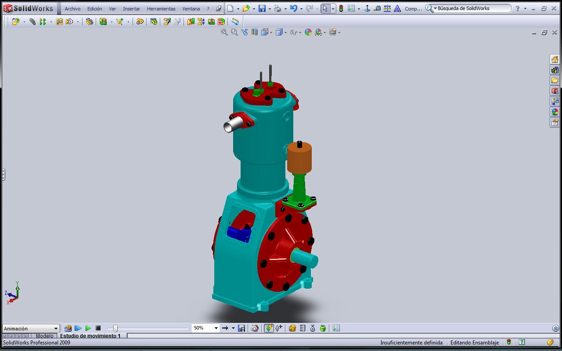
Task: Click the Bill of Materials icon
Action: tap(153, 21)
